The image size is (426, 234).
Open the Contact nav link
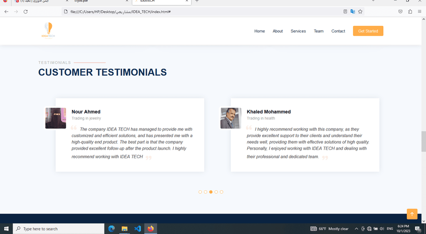pos(338,31)
